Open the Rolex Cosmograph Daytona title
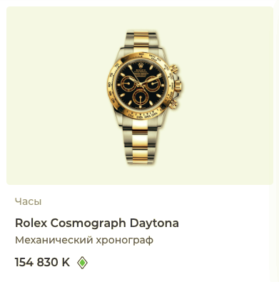 coord(97,223)
